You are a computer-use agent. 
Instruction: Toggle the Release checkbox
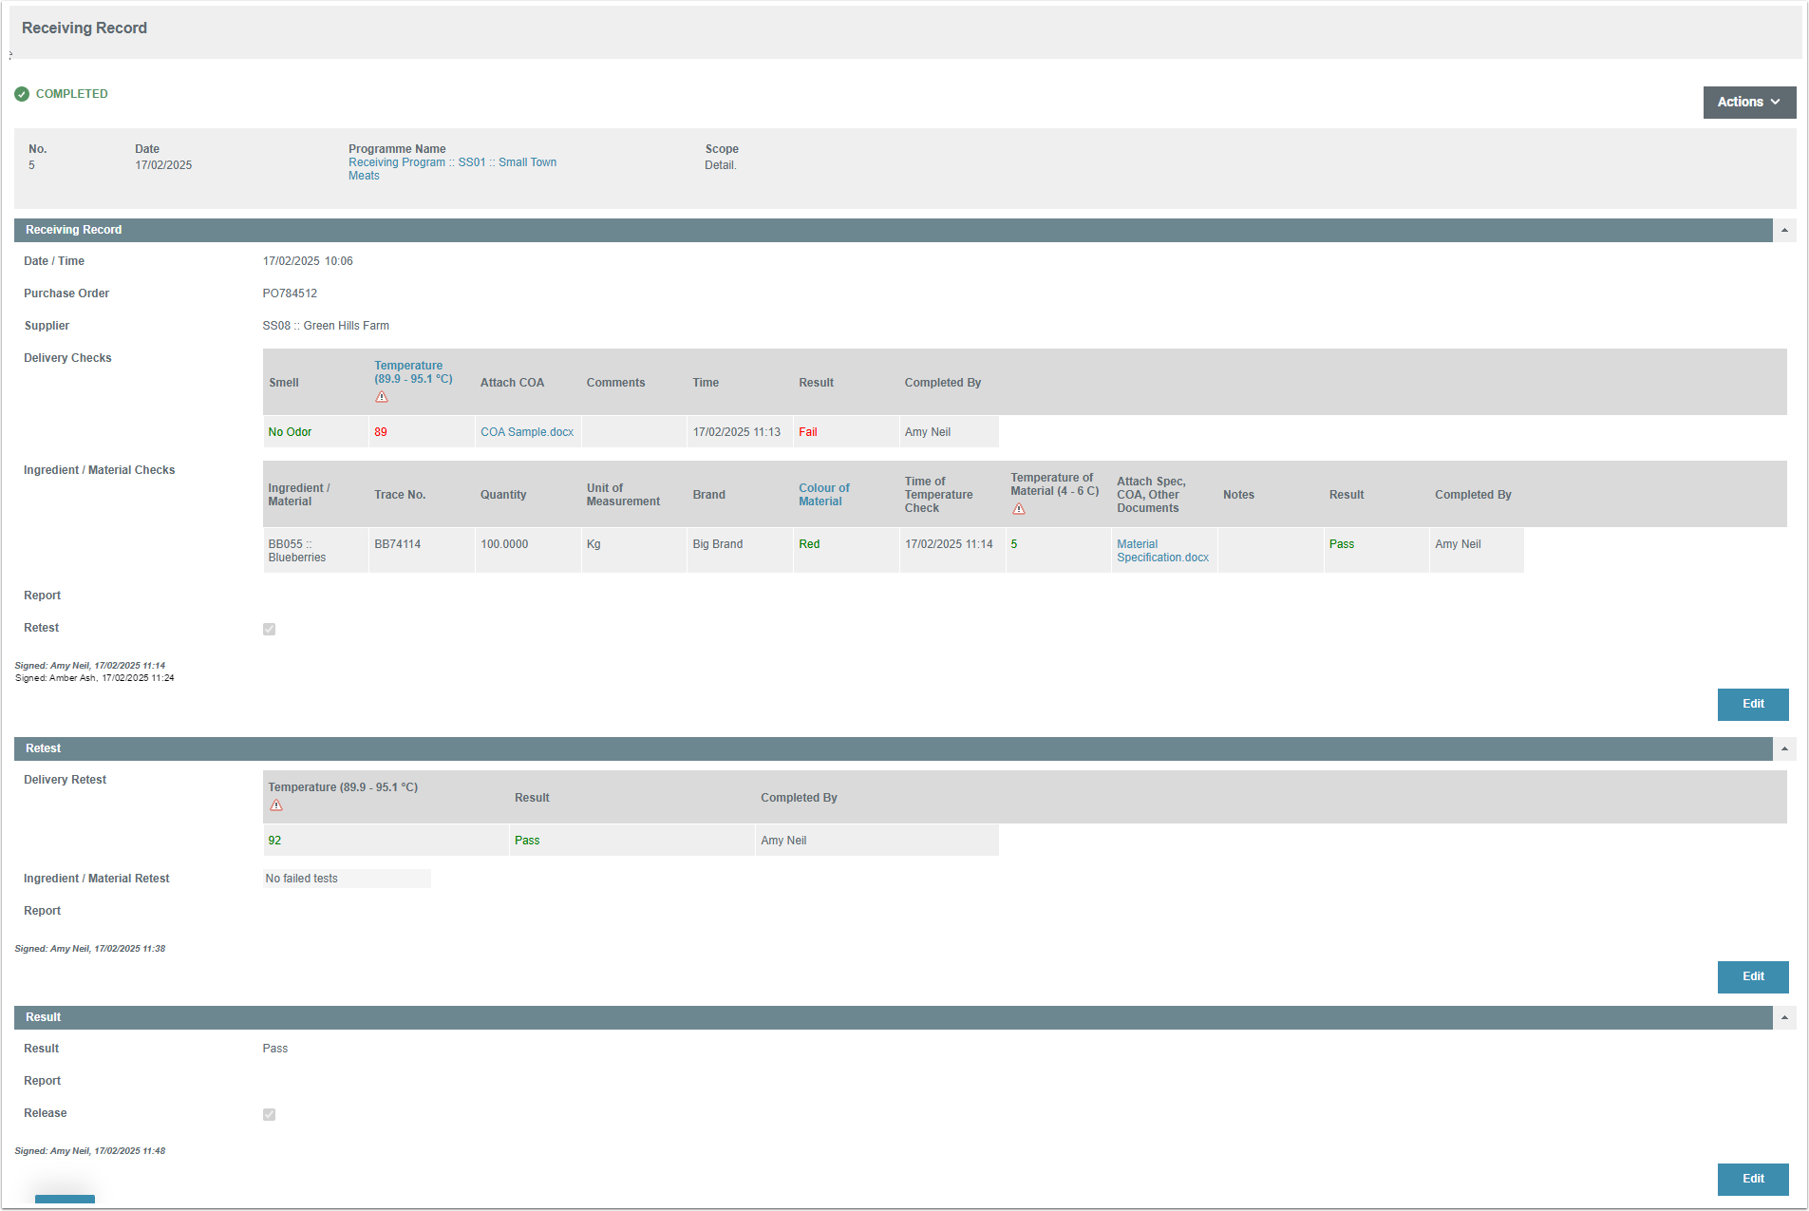tap(270, 1114)
